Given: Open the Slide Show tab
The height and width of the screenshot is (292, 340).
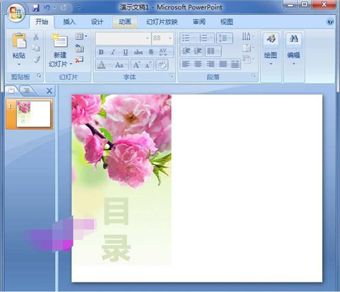Looking at the screenshot, I should [x=162, y=22].
